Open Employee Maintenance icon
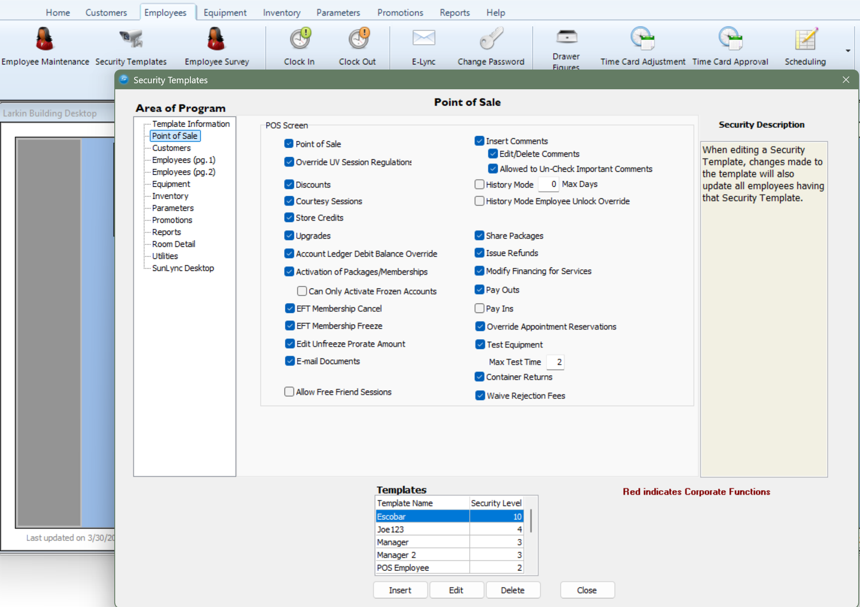 (x=45, y=39)
